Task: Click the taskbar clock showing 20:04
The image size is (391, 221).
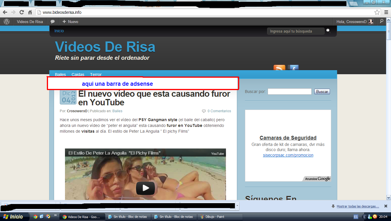Action: (383, 217)
